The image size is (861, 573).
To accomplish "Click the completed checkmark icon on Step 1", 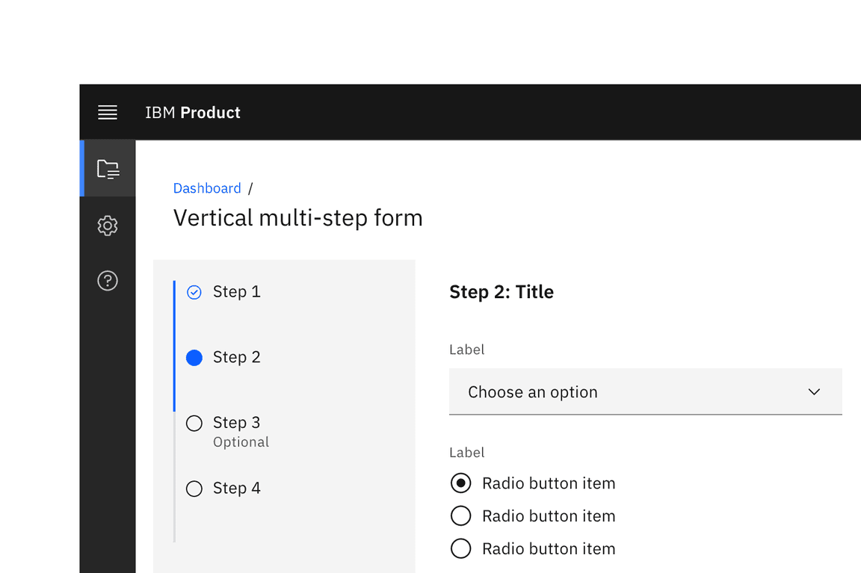I will (x=194, y=292).
